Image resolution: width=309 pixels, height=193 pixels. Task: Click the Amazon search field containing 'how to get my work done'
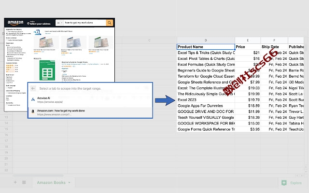click(x=85, y=23)
